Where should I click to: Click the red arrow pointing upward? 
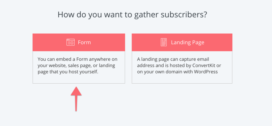(x=76, y=99)
